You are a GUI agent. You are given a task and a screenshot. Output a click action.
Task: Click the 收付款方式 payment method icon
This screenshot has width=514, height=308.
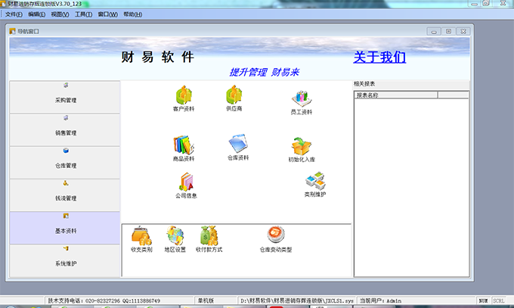coord(209,236)
